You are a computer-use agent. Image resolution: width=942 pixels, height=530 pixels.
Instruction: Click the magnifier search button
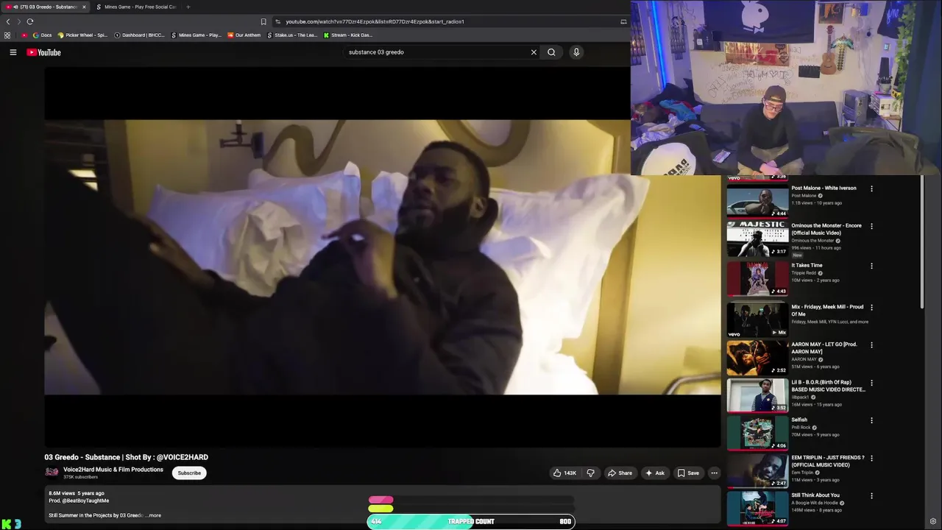coord(551,52)
